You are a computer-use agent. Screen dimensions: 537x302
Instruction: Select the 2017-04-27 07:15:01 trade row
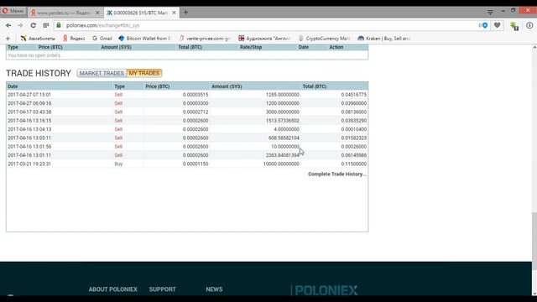coord(187,95)
